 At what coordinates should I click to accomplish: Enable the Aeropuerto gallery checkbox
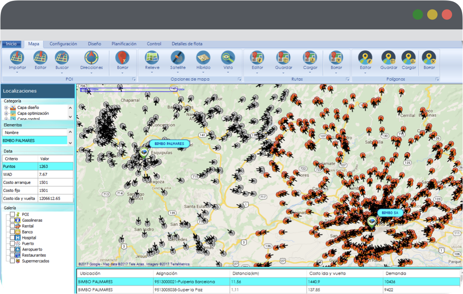coord(12,249)
